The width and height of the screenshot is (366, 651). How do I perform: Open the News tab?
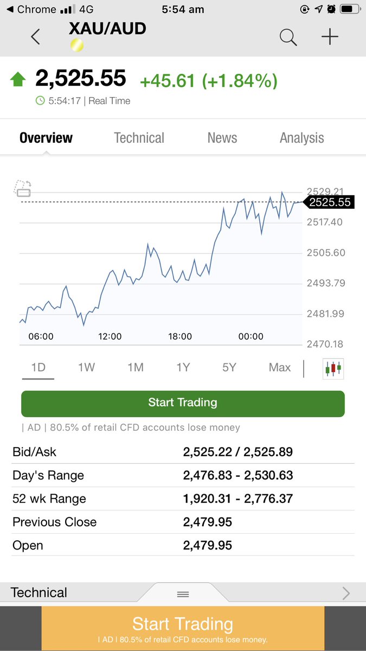(x=222, y=138)
